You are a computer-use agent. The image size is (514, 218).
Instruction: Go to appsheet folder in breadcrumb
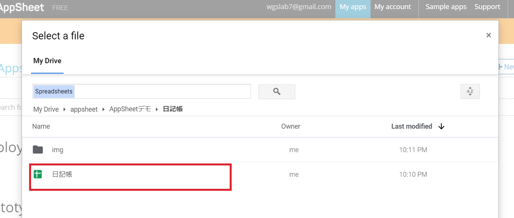84,109
